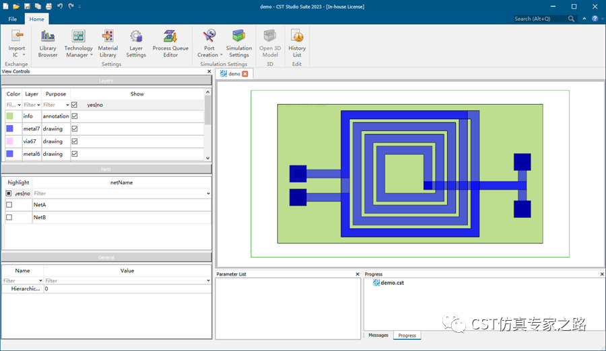Click the Show column header
Viewport: 606px width, 351px height.
click(137, 94)
